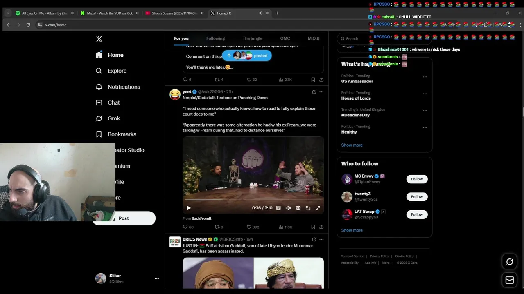Open Sliker account menu ellipsis
This screenshot has width=524, height=294.
click(x=156, y=278)
